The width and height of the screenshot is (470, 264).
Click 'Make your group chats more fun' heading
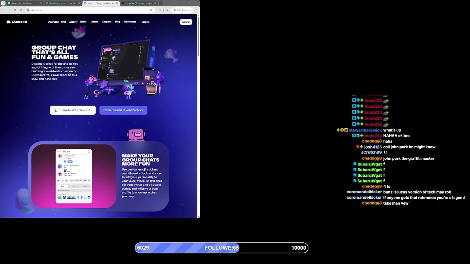tap(141, 160)
